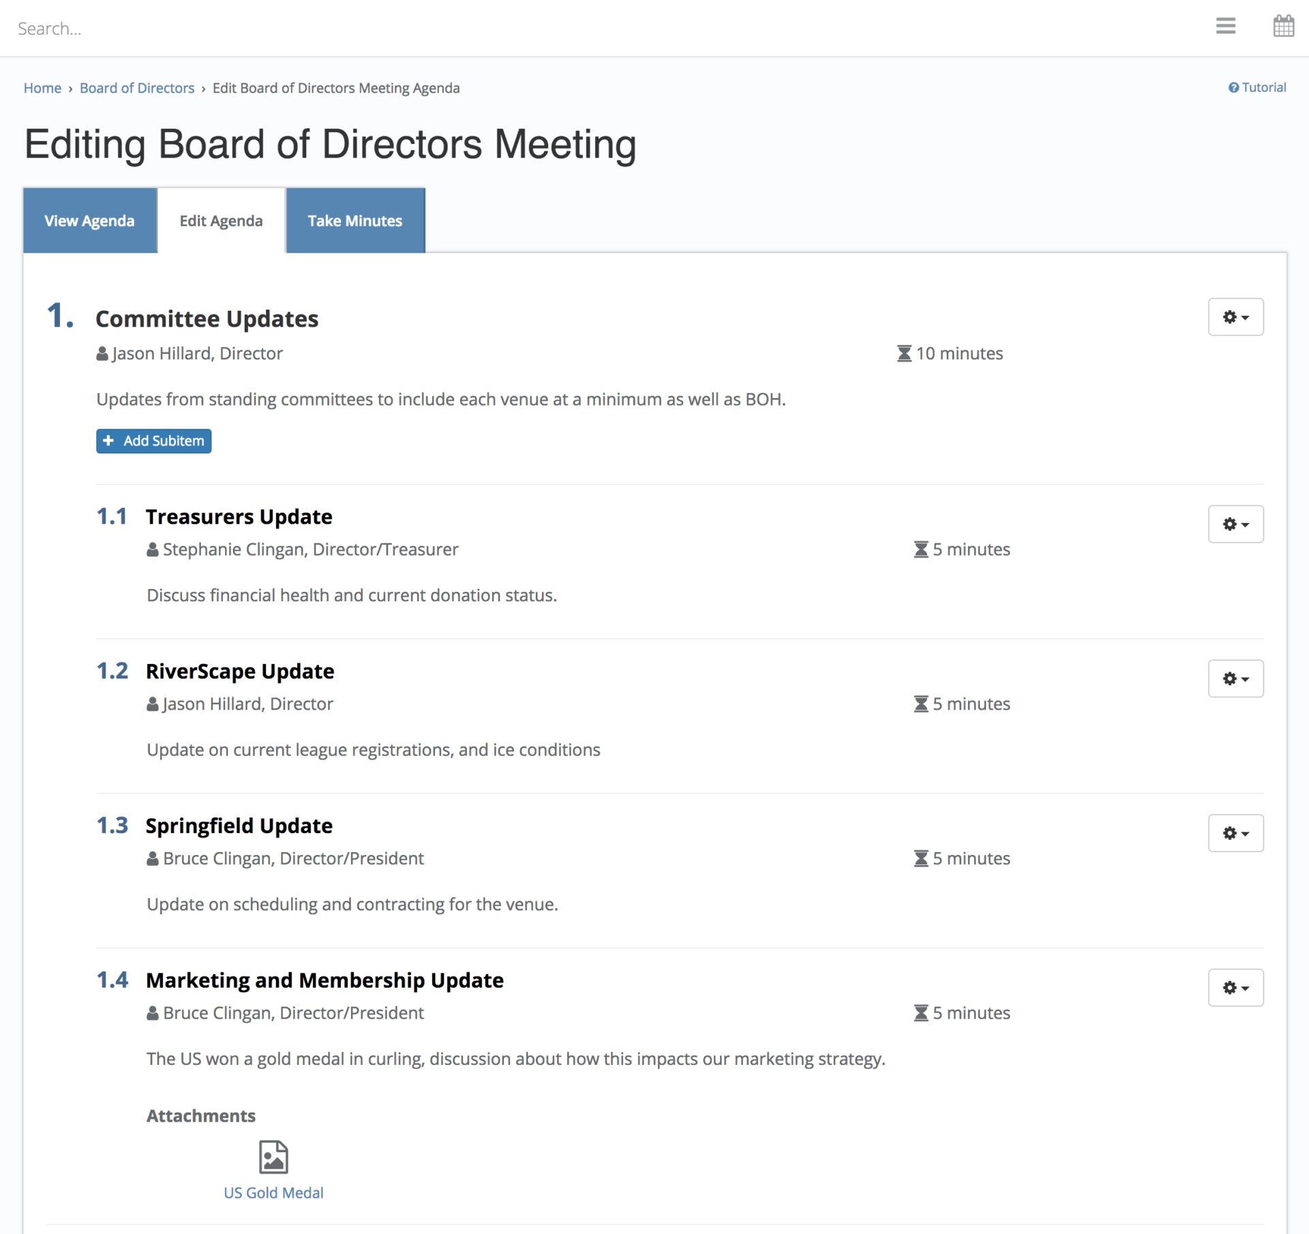Open the gear dropdown for Treasurers Update
Screen dimensions: 1309x1234
click(1235, 524)
